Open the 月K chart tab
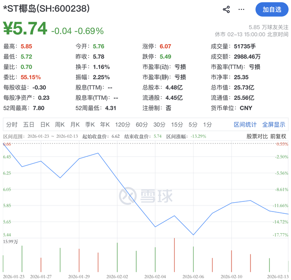 click(x=75, y=125)
